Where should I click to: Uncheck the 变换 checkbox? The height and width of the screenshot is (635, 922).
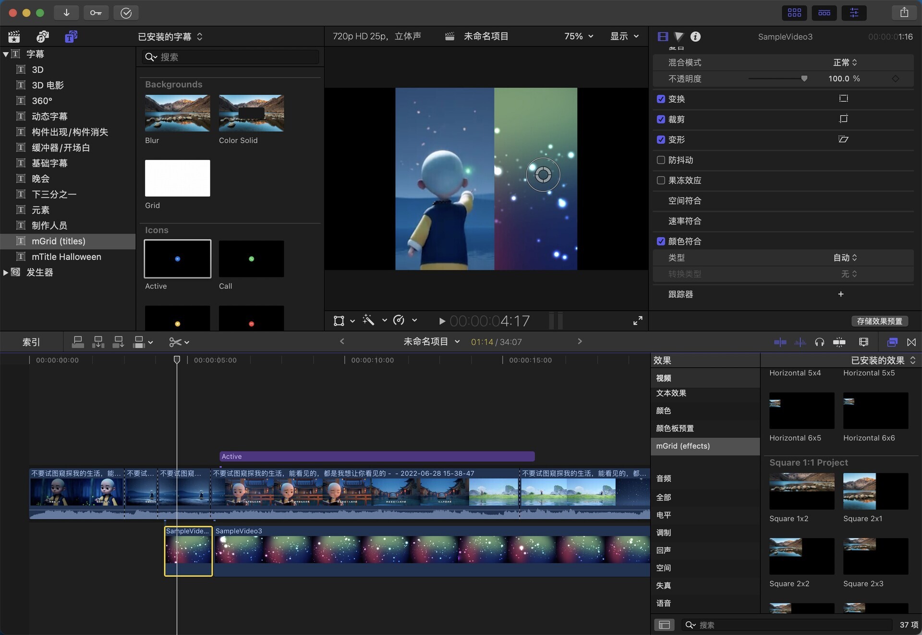pos(661,99)
